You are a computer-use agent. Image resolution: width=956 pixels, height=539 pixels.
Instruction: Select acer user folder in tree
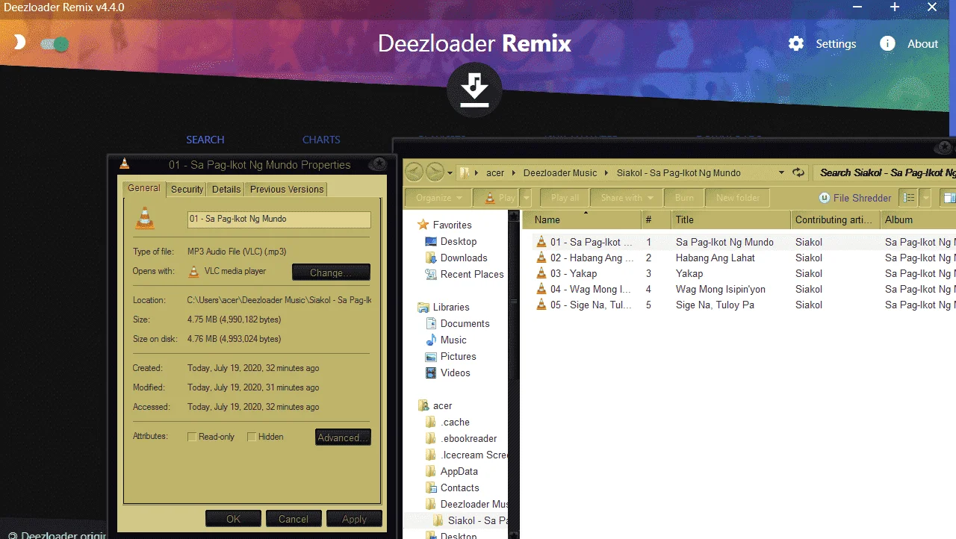(442, 405)
